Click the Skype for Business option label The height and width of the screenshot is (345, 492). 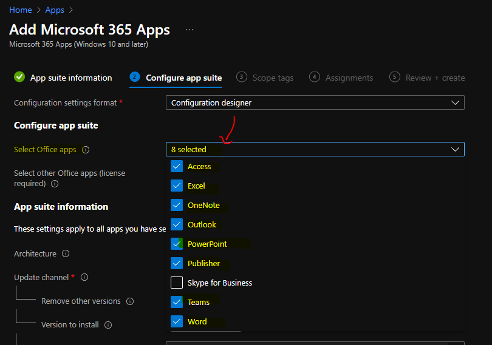[x=220, y=283]
